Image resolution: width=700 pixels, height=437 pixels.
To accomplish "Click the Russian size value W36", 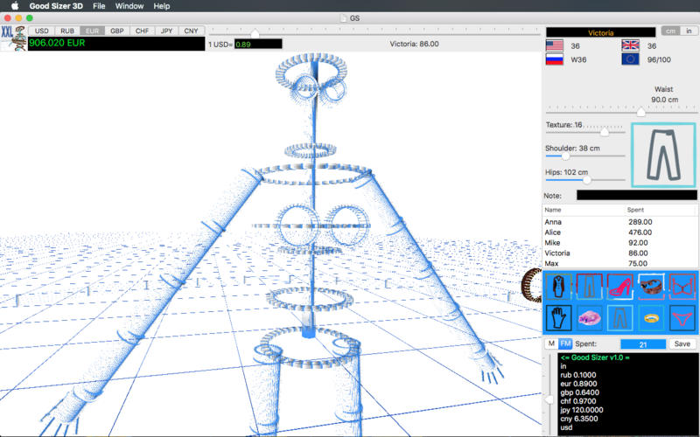I will 578,59.
